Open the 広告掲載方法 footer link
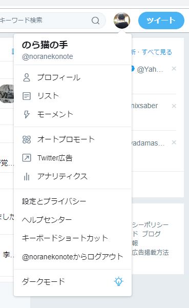 [151, 253]
